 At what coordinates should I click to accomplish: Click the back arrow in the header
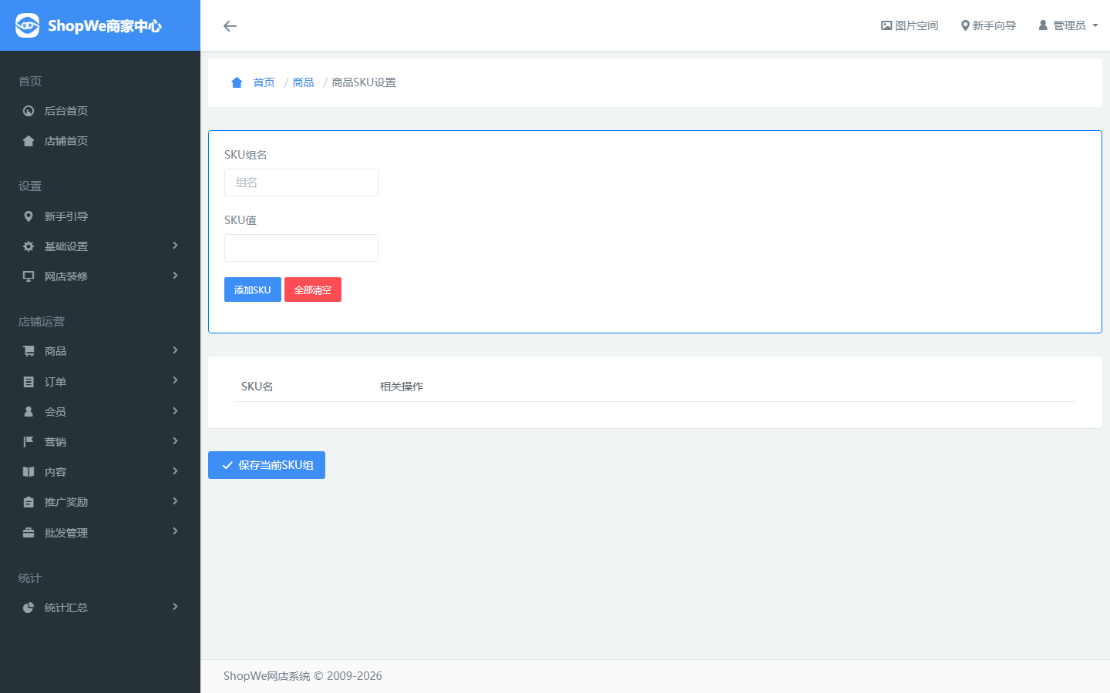(230, 26)
